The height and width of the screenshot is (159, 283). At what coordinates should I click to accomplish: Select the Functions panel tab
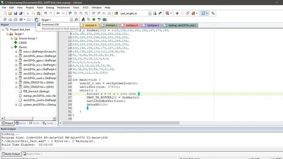[35, 123]
